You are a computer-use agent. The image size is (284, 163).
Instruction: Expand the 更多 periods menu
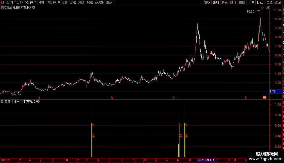click(110, 2)
